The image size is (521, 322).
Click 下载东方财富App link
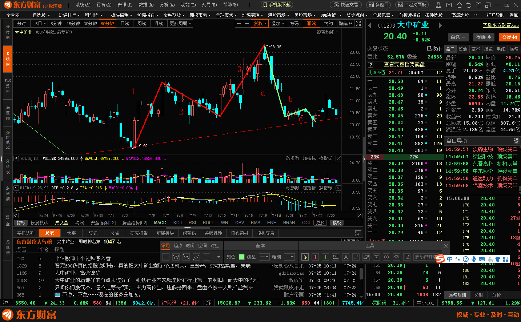tap(501, 25)
